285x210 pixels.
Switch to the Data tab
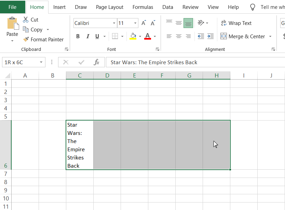point(167,7)
